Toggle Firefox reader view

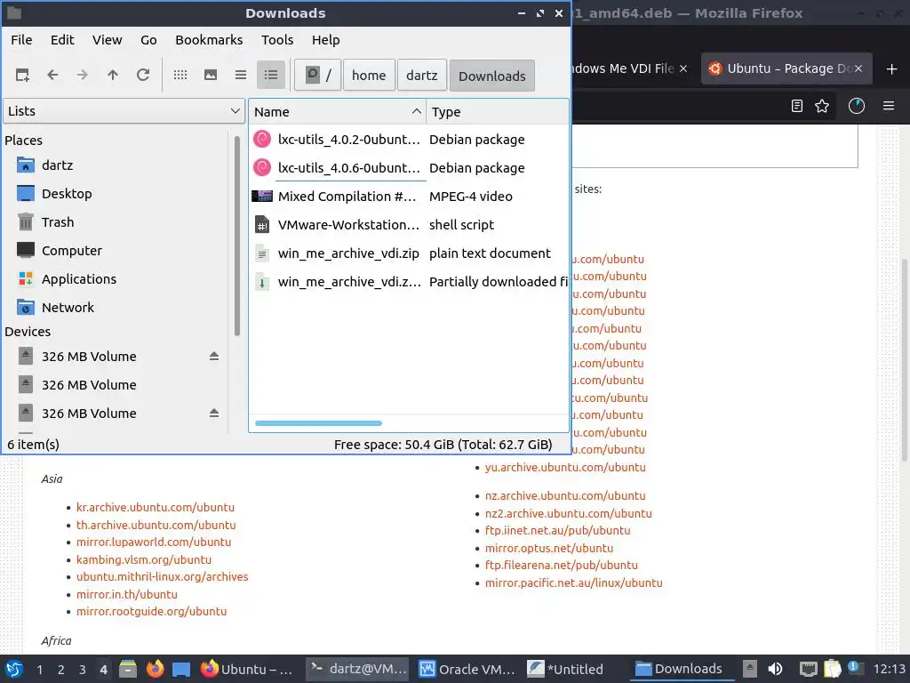tap(797, 106)
